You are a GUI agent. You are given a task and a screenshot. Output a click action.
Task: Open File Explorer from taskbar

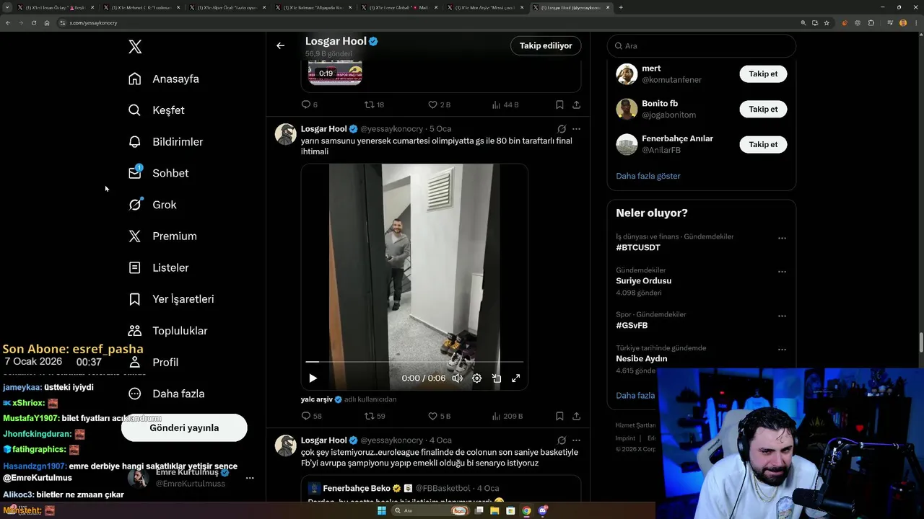point(494,510)
